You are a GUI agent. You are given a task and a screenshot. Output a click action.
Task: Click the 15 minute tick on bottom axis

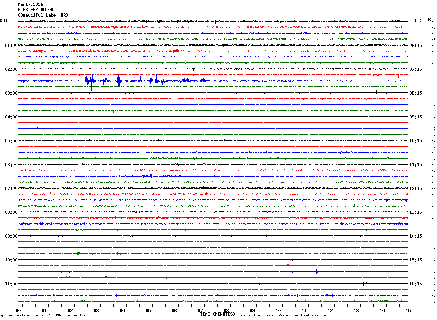pyautogui.click(x=408, y=310)
